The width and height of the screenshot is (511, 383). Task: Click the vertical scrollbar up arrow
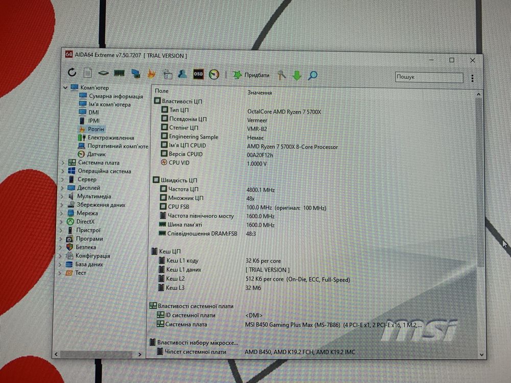coord(478,94)
